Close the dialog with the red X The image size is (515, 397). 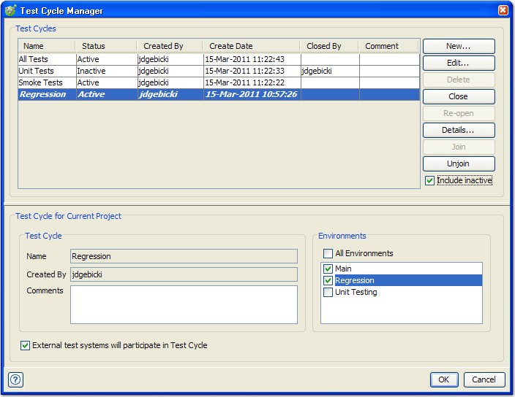pos(503,11)
